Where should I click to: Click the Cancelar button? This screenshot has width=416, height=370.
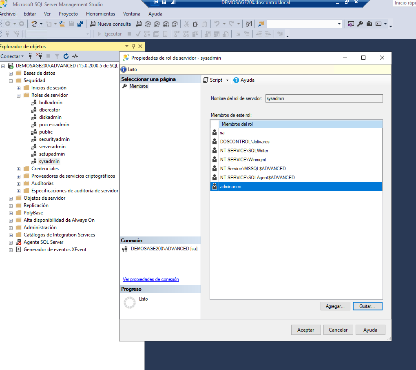click(338, 330)
